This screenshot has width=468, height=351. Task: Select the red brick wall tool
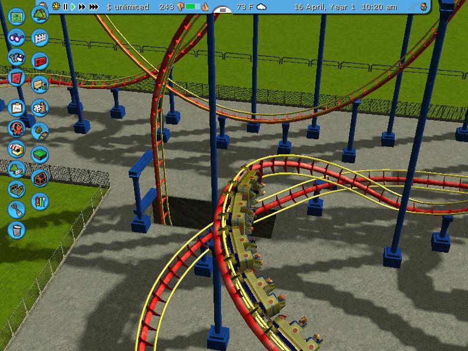pos(39,60)
